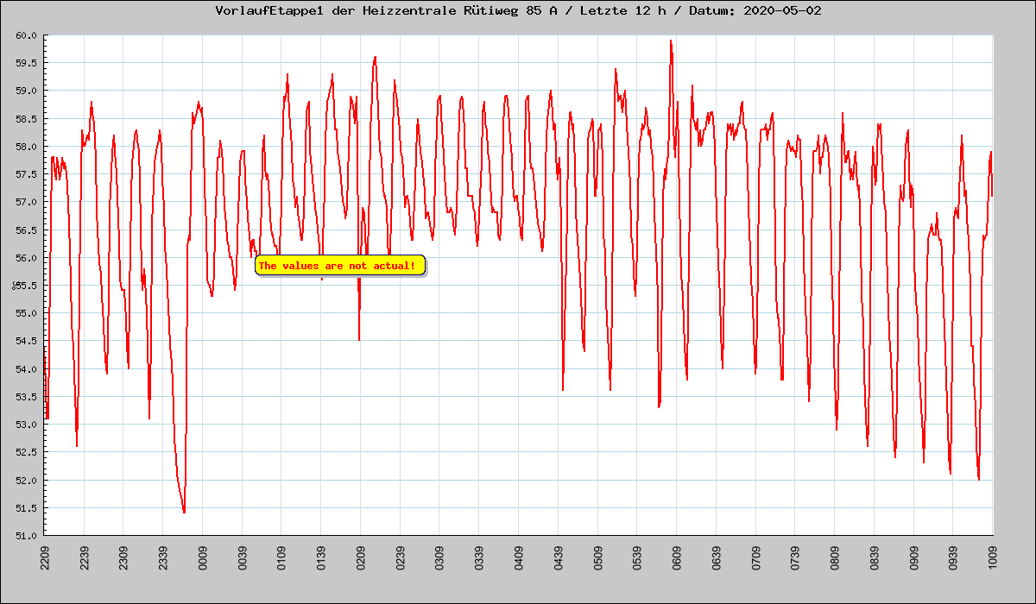This screenshot has height=604, width=1036.
Task: Click the lowest red trough near 51.5
Action: tap(184, 512)
